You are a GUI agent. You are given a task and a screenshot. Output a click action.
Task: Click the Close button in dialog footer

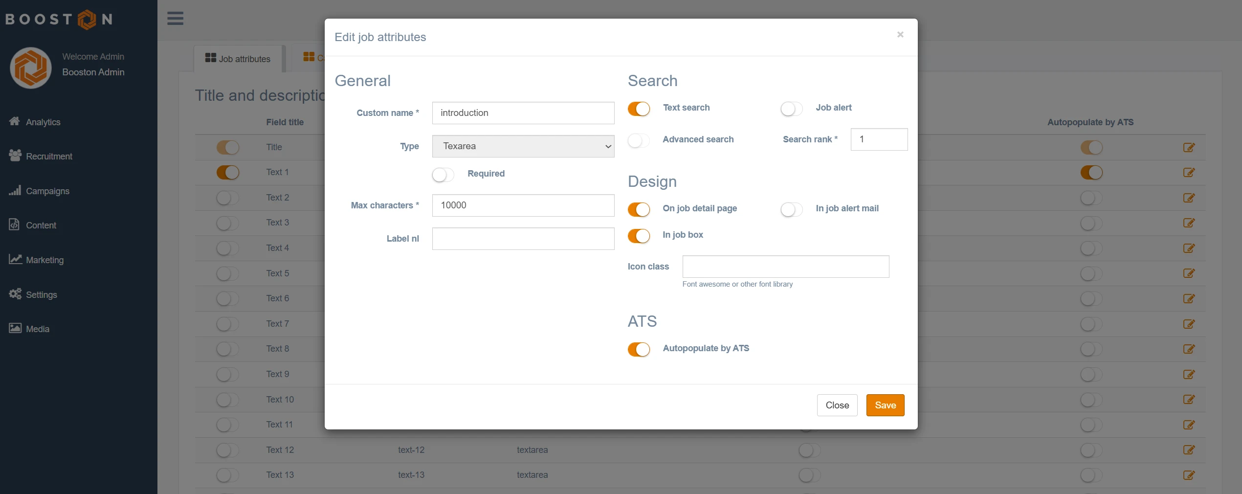[x=837, y=405]
